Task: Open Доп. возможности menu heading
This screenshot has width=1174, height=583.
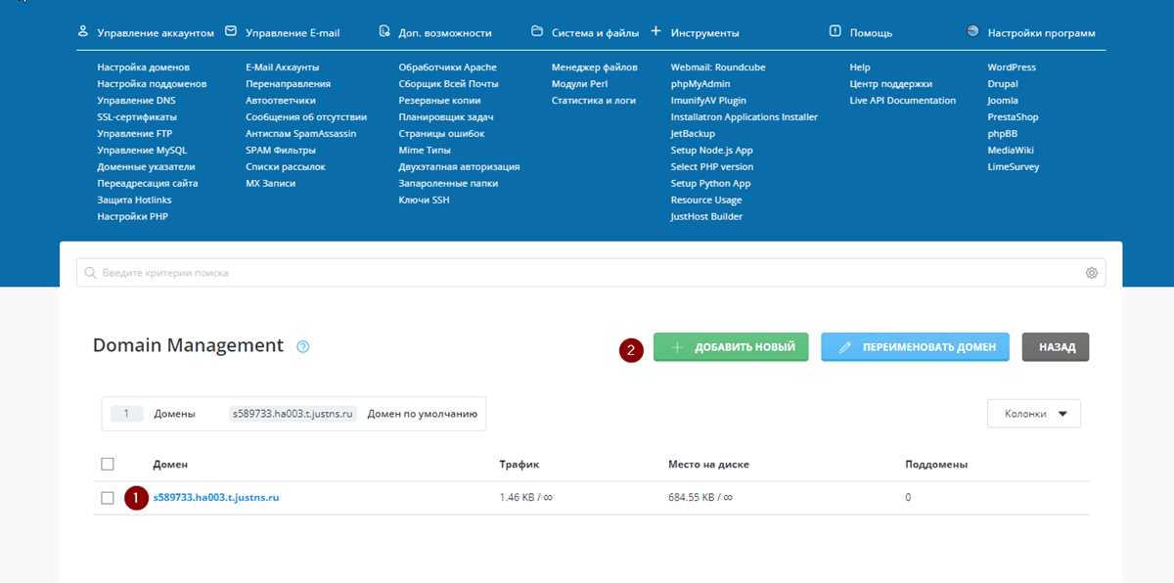Action: tap(445, 33)
